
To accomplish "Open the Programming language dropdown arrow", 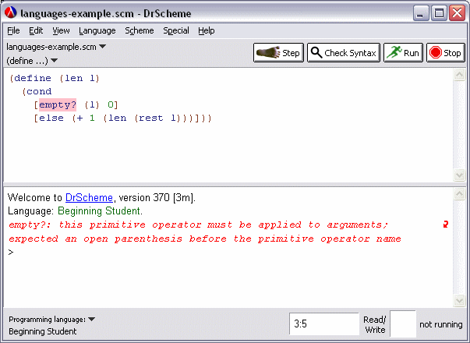I will pyautogui.click(x=92, y=320).
